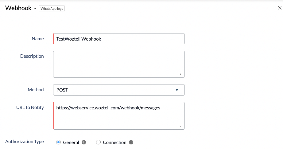Click the URL to Notify text area

pos(119,116)
